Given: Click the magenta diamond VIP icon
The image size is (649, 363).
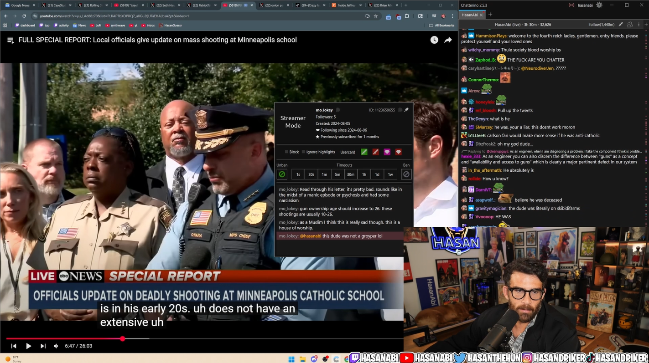Looking at the screenshot, I should pyautogui.click(x=387, y=152).
